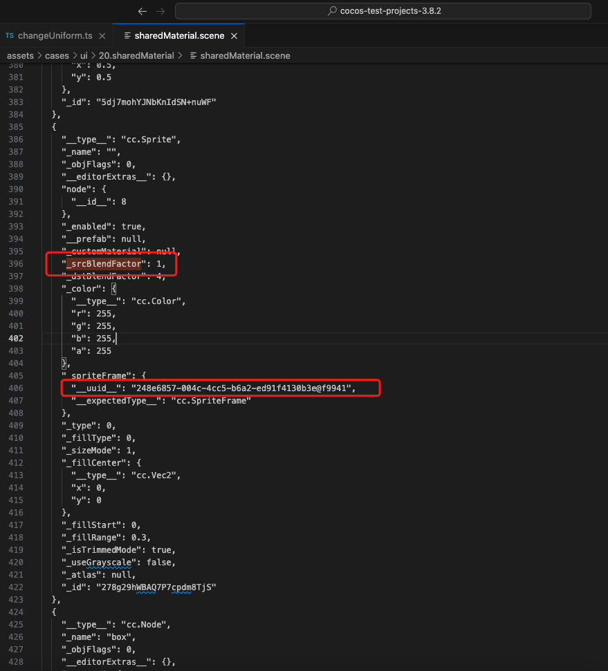The width and height of the screenshot is (608, 671).
Task: Click sharedMaterial.scene in the breadcrumb
Action: [x=245, y=55]
